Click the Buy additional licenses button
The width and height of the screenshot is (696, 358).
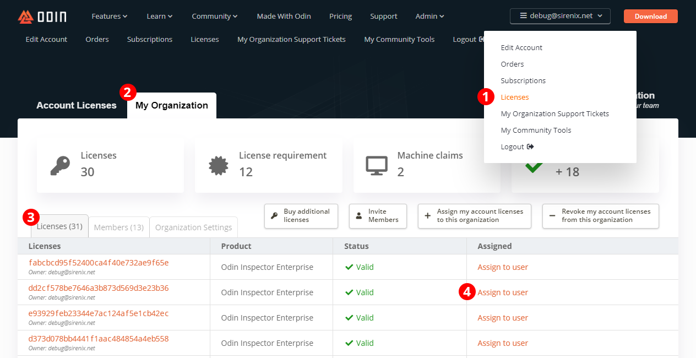point(301,216)
